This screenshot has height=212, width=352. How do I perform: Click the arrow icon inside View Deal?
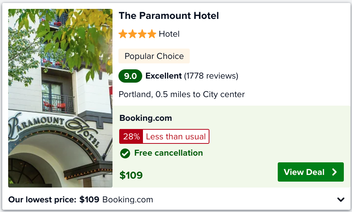[x=335, y=172]
